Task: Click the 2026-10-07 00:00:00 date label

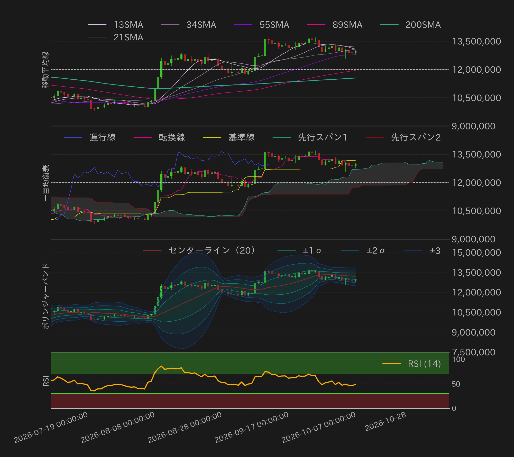Action: pos(319,428)
